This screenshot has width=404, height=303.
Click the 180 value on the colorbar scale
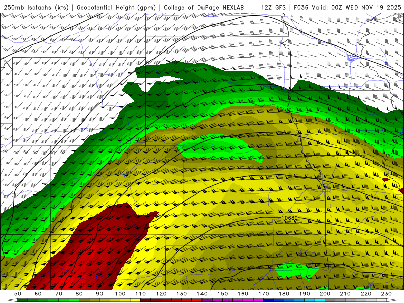click(x=284, y=294)
